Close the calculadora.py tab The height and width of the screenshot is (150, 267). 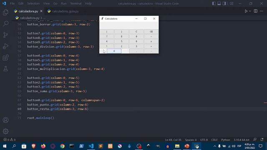pyautogui.click(x=41, y=11)
